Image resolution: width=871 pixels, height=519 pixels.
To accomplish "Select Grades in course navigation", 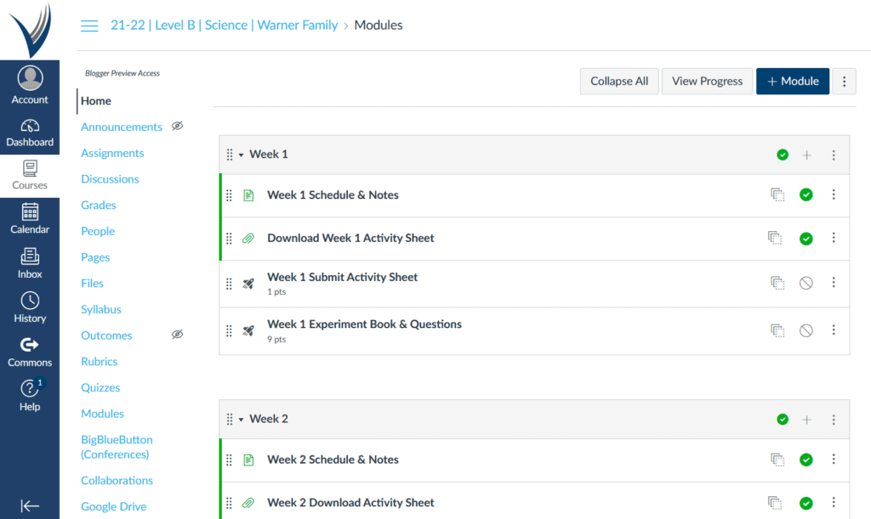I will (x=99, y=206).
